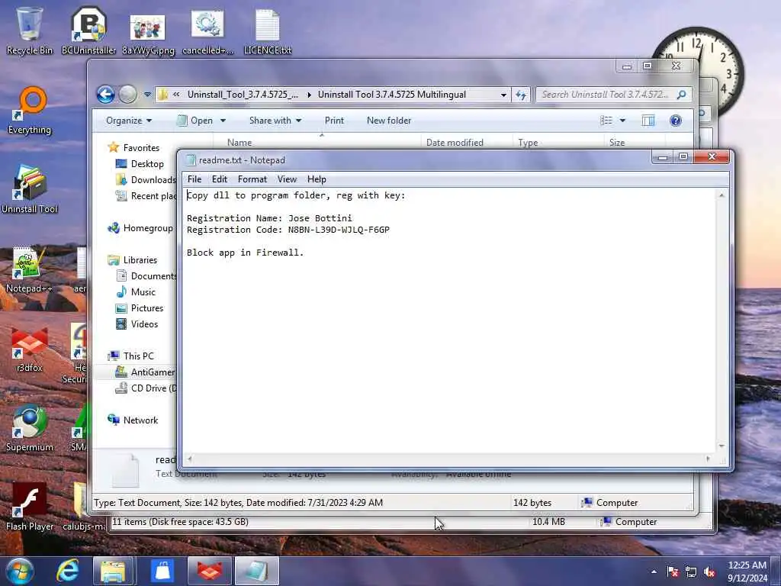Click Notepad vertical scrollbar down arrow

pos(722,446)
